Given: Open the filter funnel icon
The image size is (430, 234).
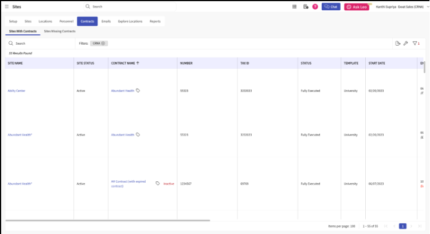Looking at the screenshot, I should click(415, 43).
